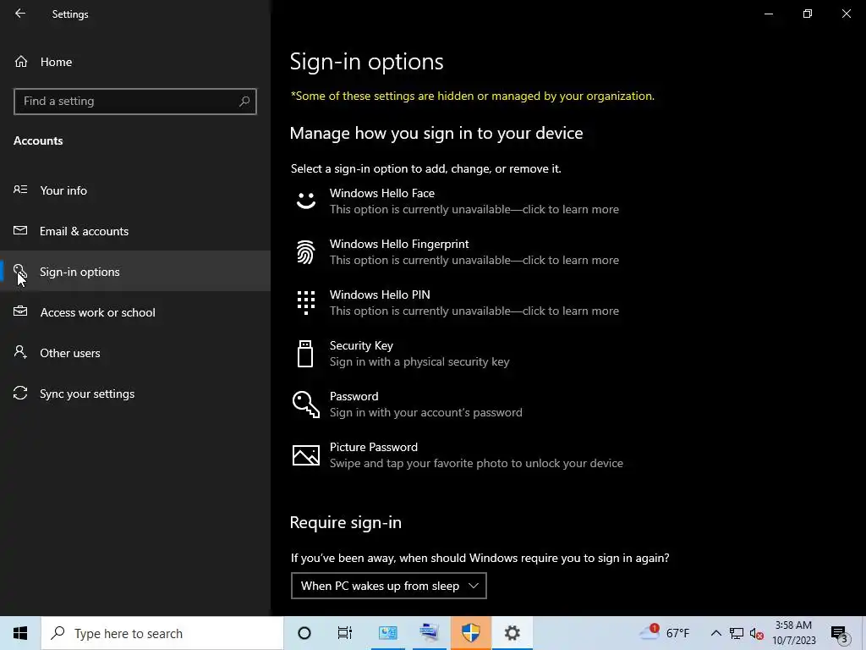866x650 pixels.
Task: Open the notification center icon
Action: tap(839, 634)
